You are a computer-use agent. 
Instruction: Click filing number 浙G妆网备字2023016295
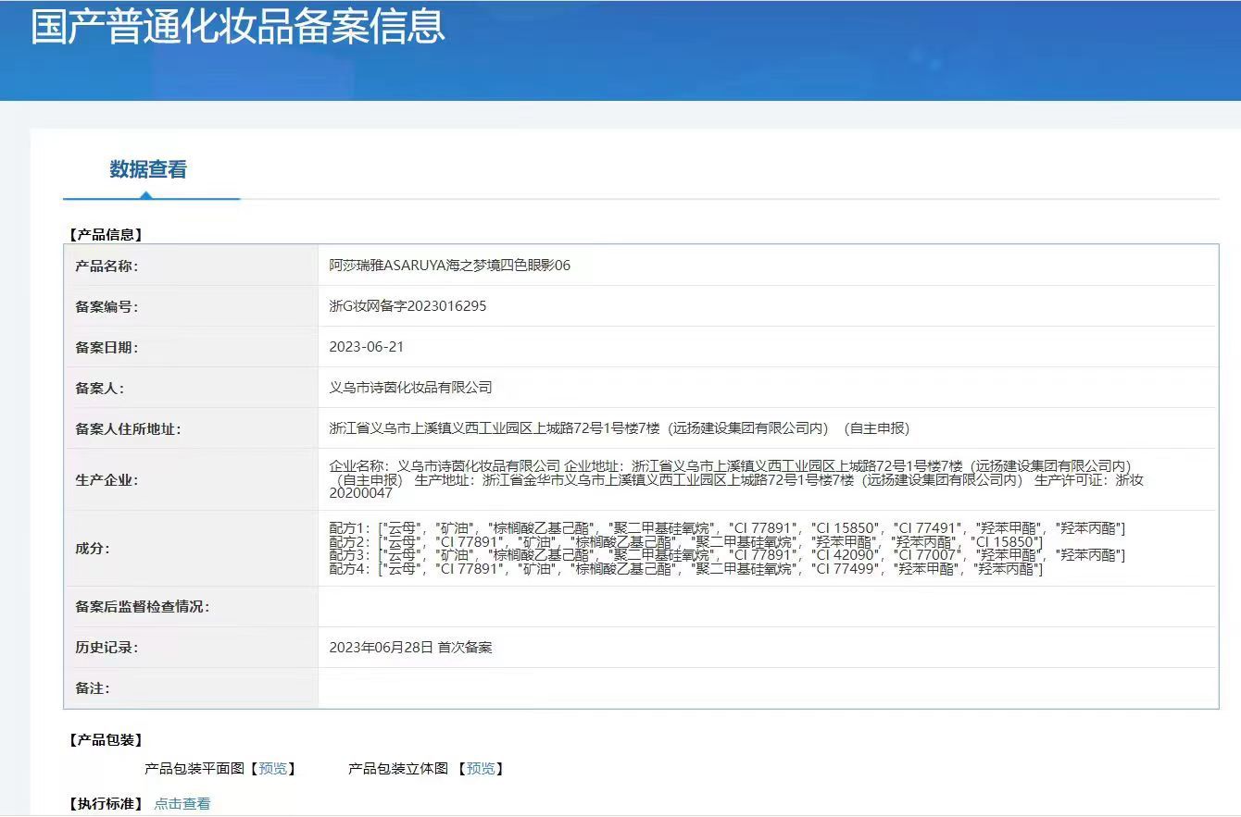coord(407,306)
